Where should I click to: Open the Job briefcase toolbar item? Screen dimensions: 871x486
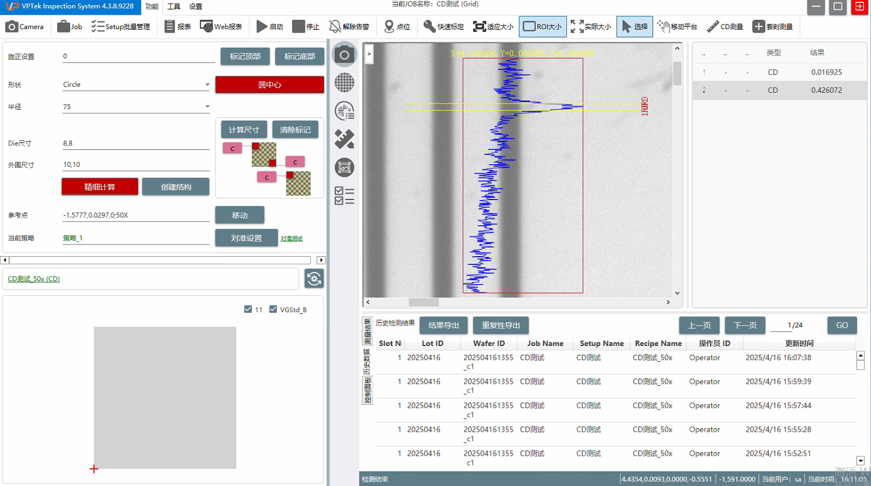click(x=70, y=27)
